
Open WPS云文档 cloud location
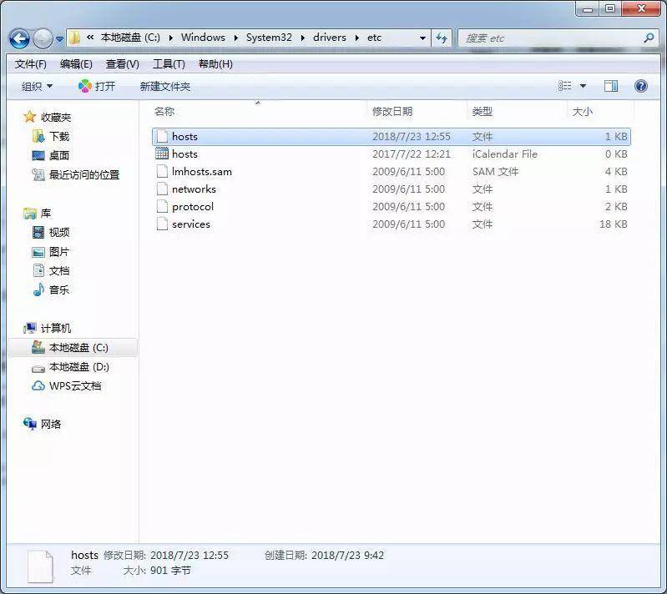tap(67, 385)
